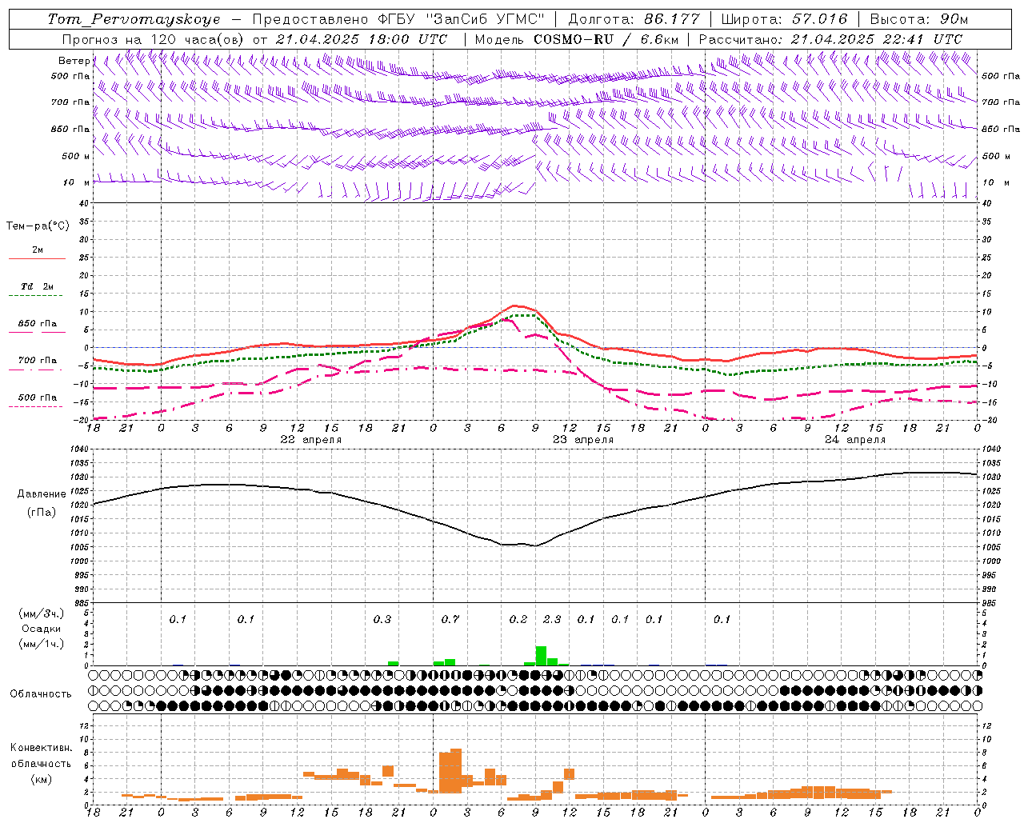1024x819 pixels.
Task: Click the date label 22 апреля
Action: pyautogui.click(x=311, y=440)
